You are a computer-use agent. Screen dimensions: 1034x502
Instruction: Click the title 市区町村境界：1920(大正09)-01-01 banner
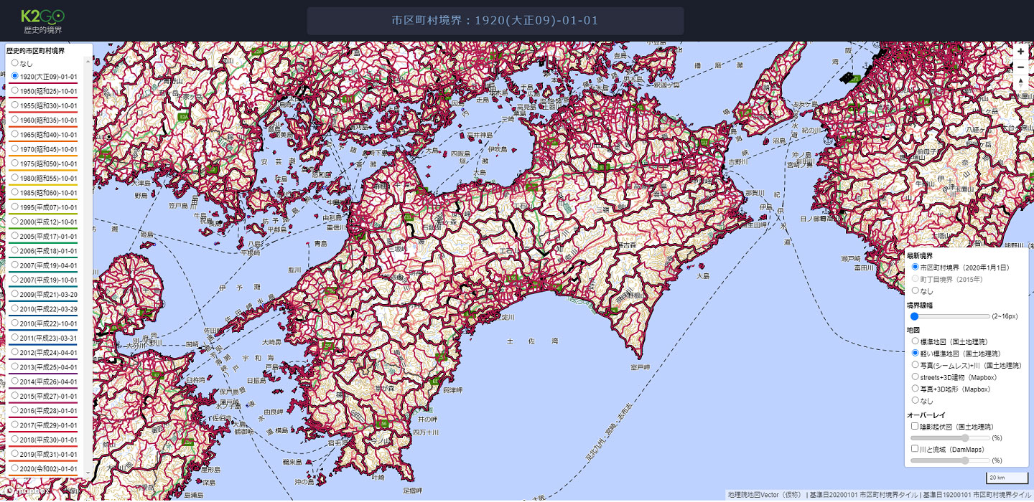click(495, 21)
